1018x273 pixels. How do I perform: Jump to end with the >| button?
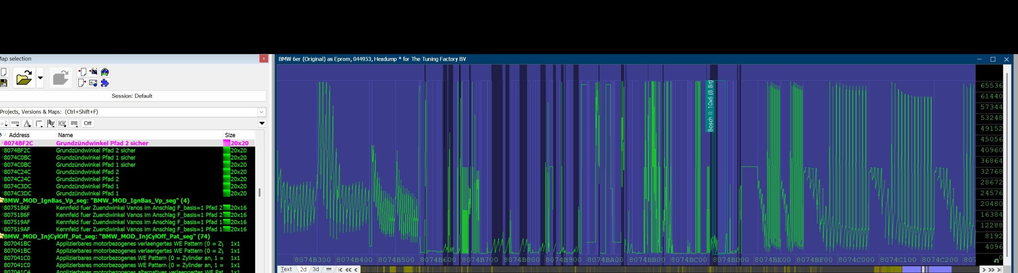[x=999, y=269]
